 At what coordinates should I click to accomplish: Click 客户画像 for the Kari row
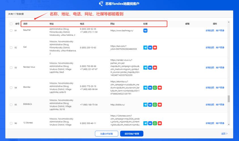[x=220, y=47]
